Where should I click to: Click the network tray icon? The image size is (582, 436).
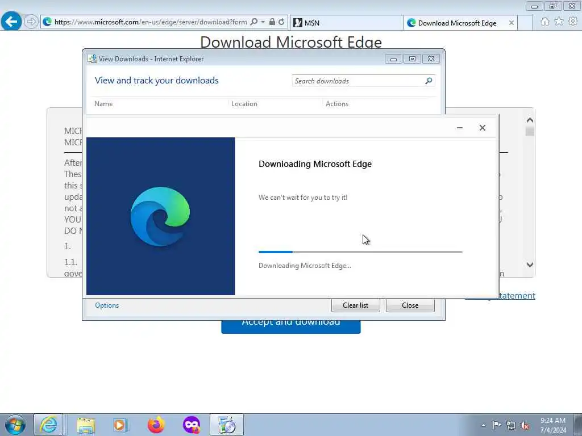pos(511,425)
